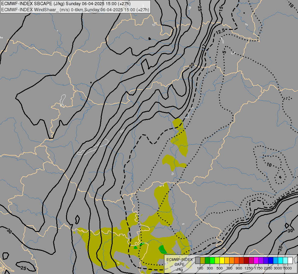
Task: Click the '300' legend tick label
Action: point(210,268)
